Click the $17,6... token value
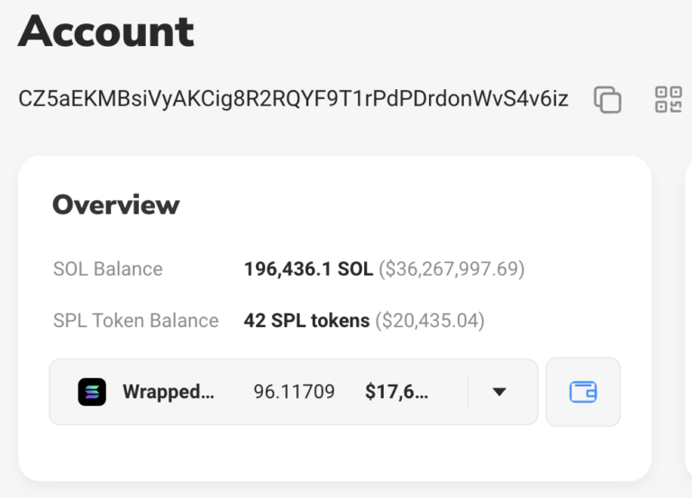 397,392
